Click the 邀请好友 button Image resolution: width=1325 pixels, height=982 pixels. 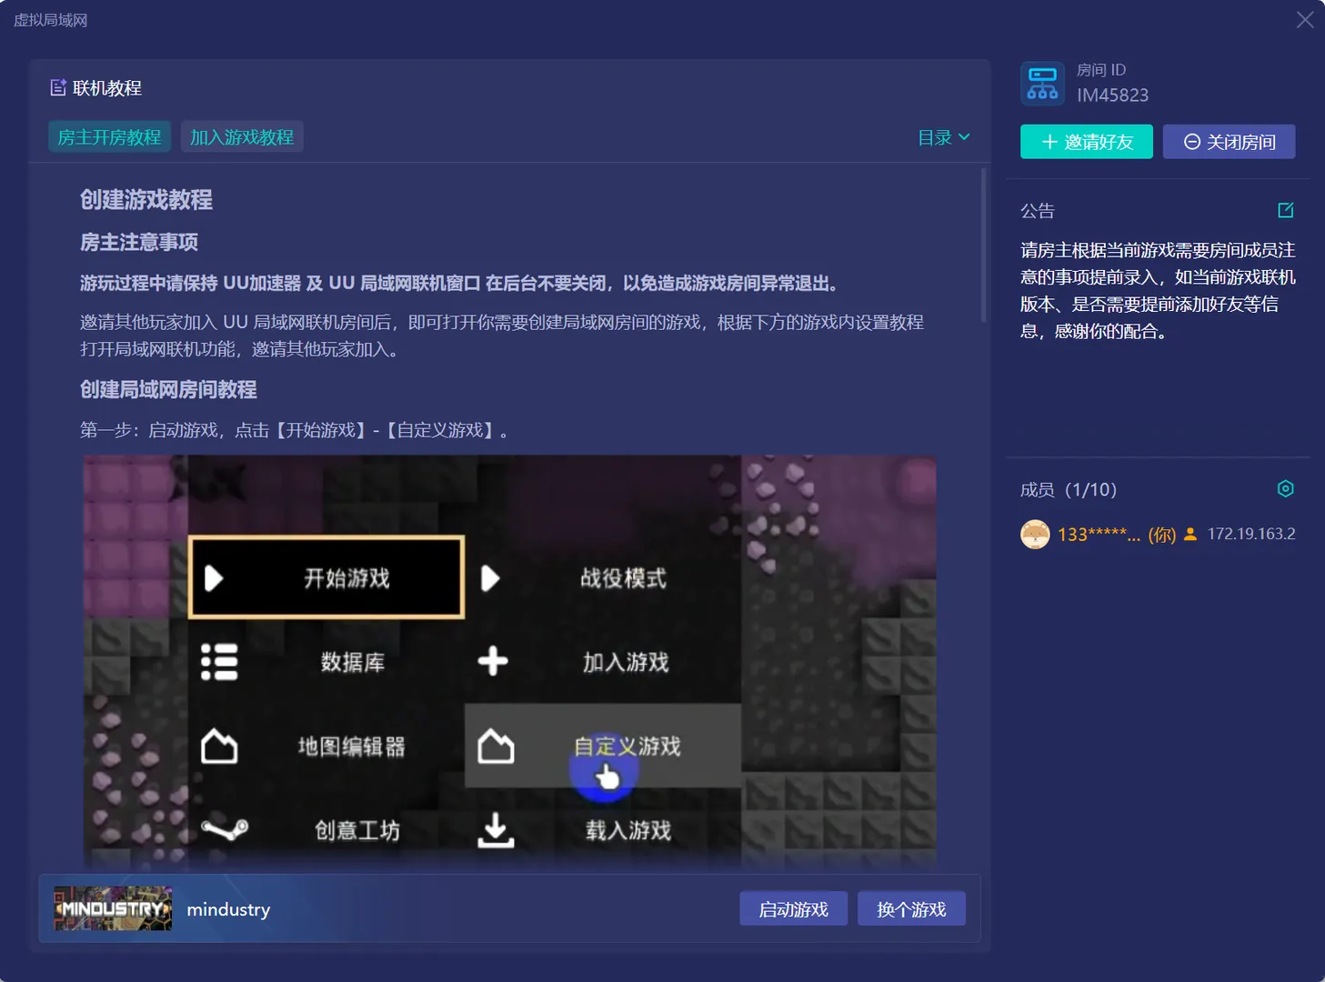tap(1087, 142)
